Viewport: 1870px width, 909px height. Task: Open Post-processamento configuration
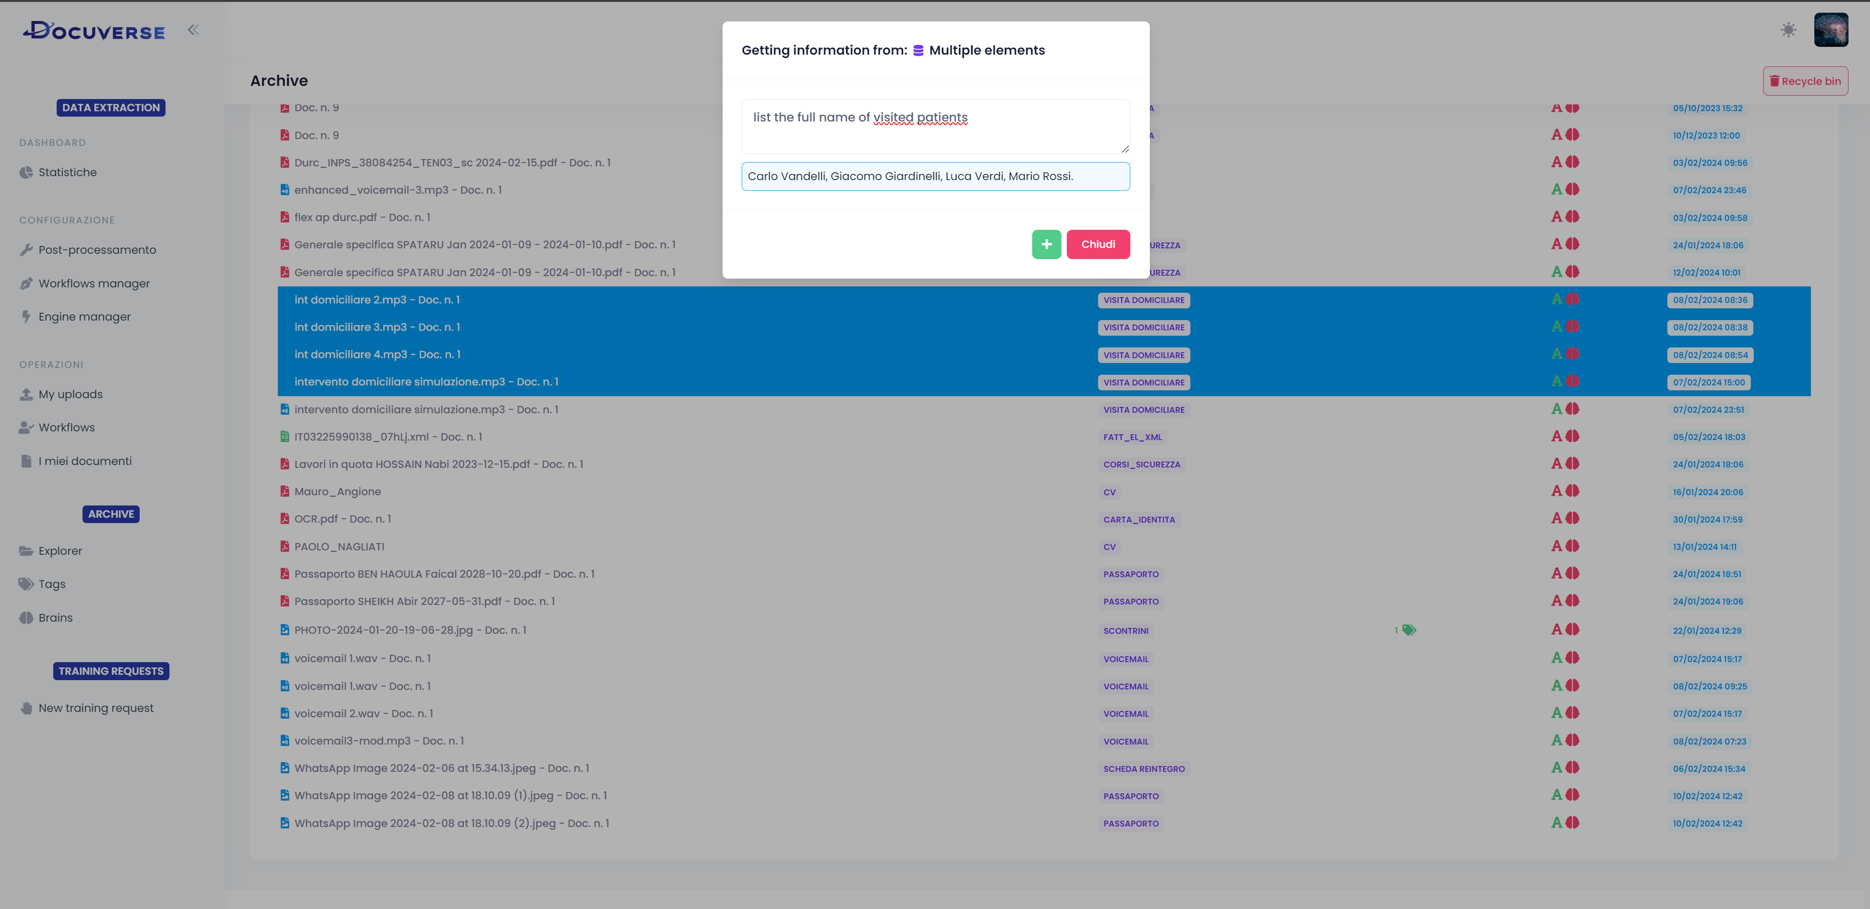point(97,249)
